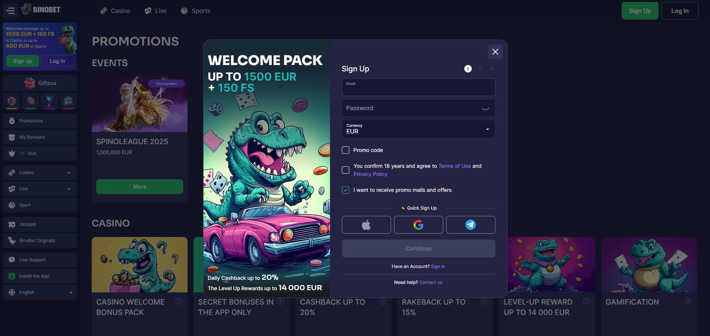Click info icon on Gamification card
Image resolution: width=710 pixels, height=336 pixels.
click(x=688, y=301)
